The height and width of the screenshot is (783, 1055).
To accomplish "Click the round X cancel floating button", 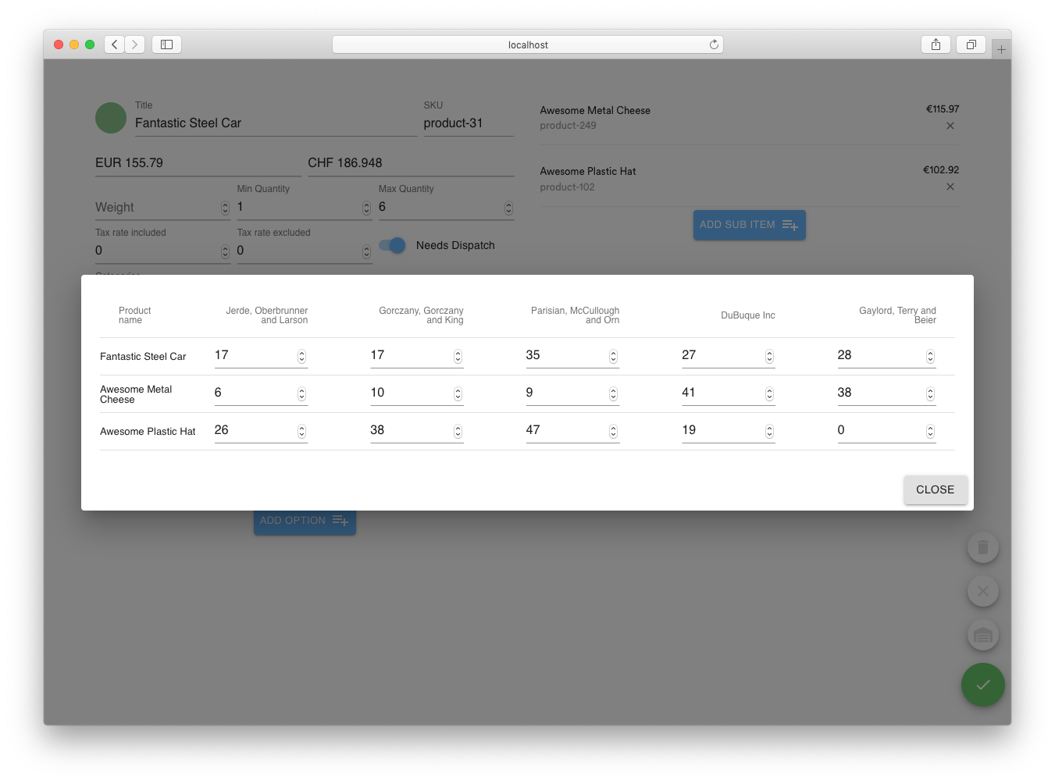I will point(982,591).
